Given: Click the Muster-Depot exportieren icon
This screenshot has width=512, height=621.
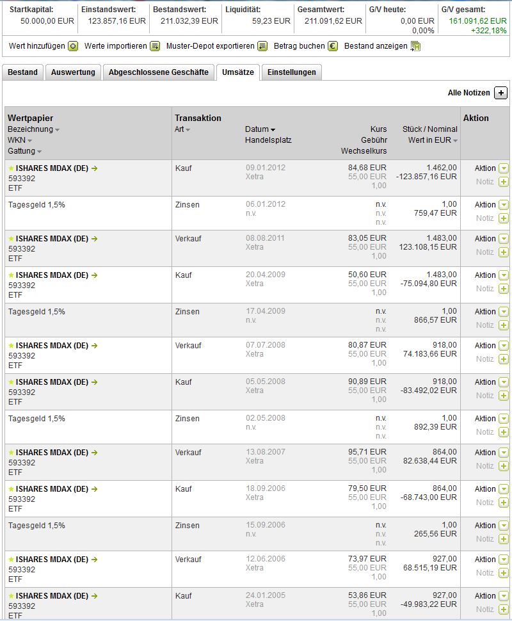Looking at the screenshot, I should point(262,46).
